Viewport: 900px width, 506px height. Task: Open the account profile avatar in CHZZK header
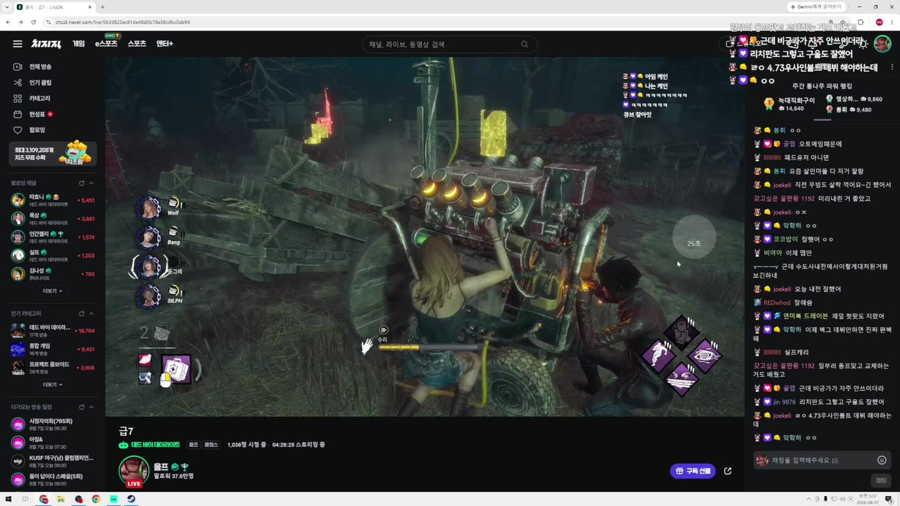[x=882, y=43]
